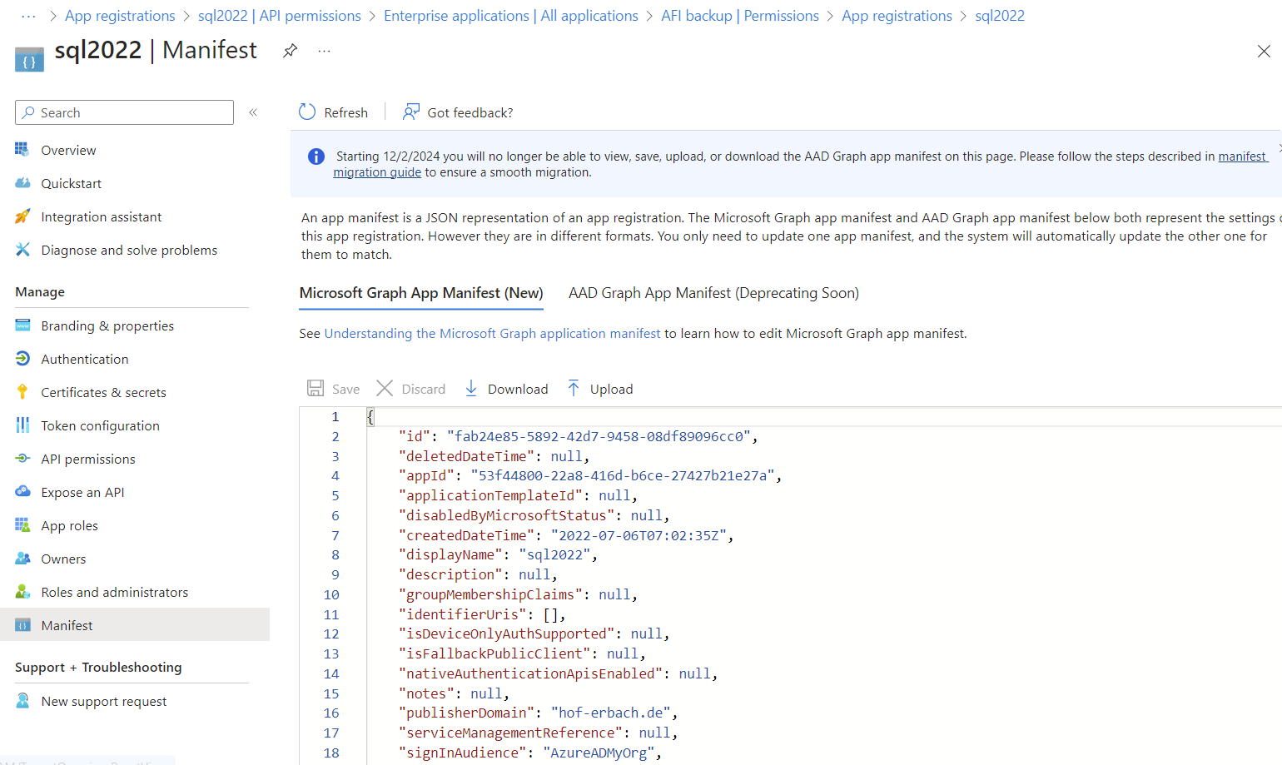The image size is (1282, 765).
Task: Open the more options ellipsis beside title
Action: 325,51
